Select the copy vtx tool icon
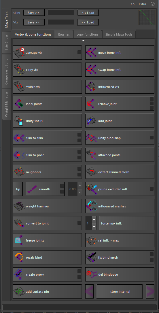 (19, 69)
